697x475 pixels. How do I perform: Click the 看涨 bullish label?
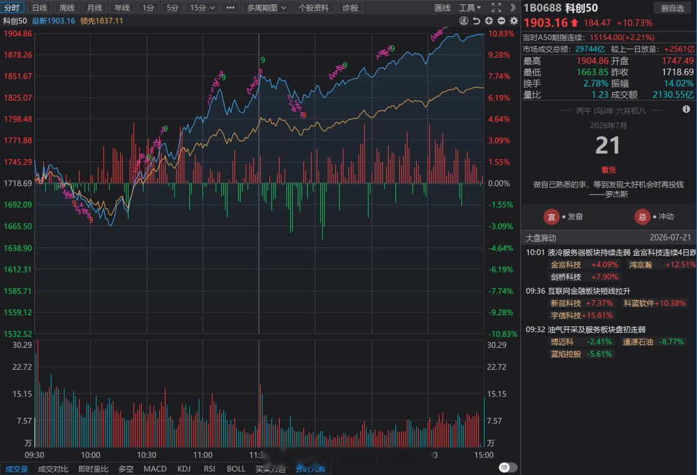click(608, 170)
